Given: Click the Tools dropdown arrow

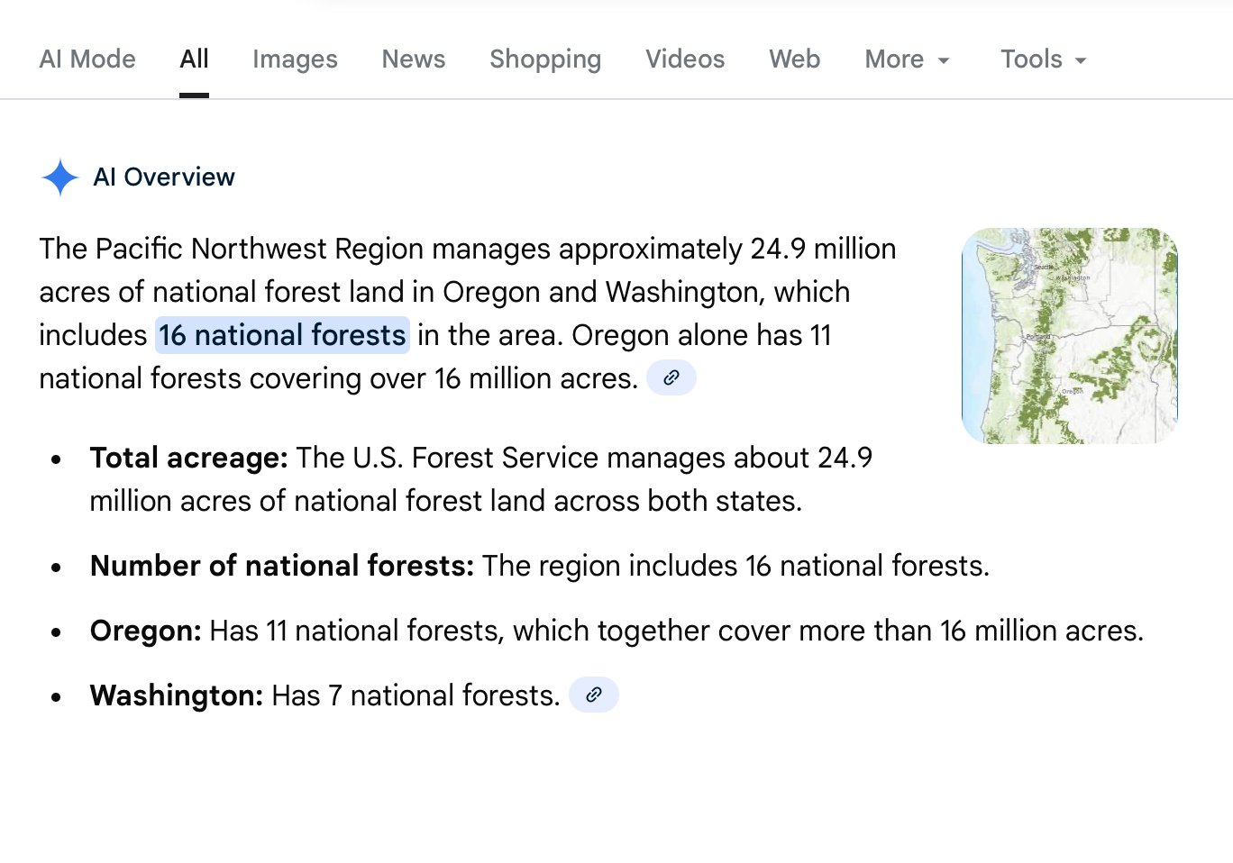Looking at the screenshot, I should tap(1081, 60).
